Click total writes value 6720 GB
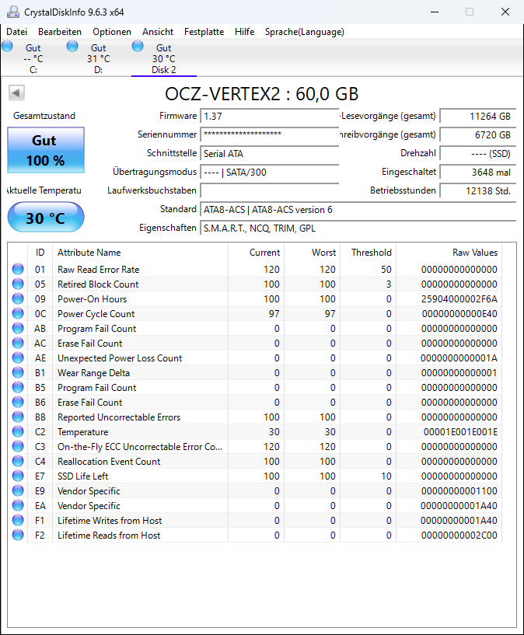Viewport: 524px width, 635px height. click(478, 135)
